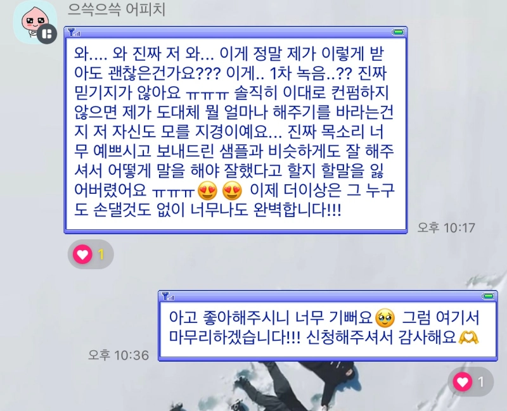507x411 pixels.
Task: Tap the battery icon on the received bubble
Action: pos(398,32)
